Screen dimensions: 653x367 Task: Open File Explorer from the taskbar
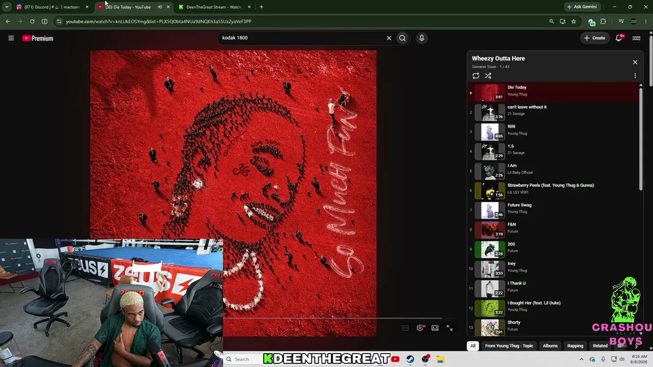click(440, 359)
